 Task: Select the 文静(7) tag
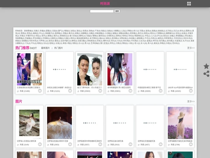[36, 31]
